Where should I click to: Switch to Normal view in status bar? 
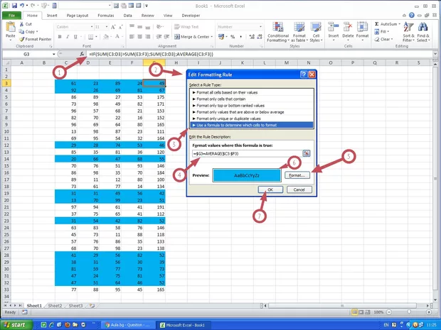point(355,312)
